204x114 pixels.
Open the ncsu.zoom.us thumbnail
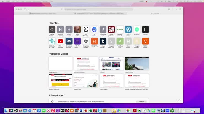(x=137, y=64)
